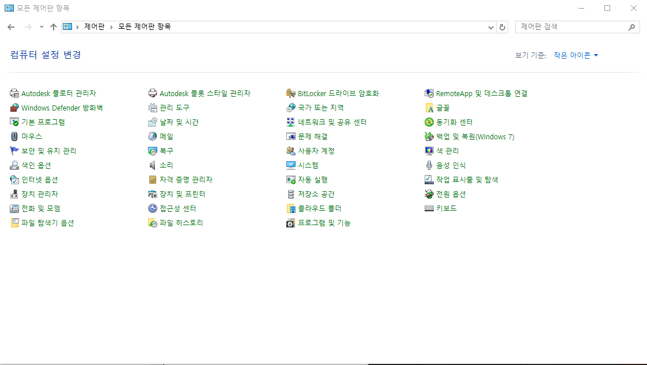Expand the breadcrumb chevron next to 제어판
The image size is (647, 365).
click(x=111, y=26)
